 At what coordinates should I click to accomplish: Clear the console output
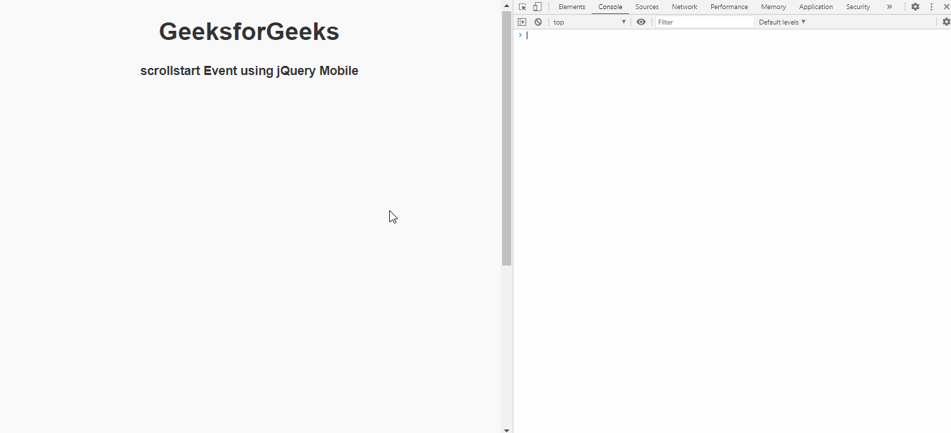tap(538, 22)
